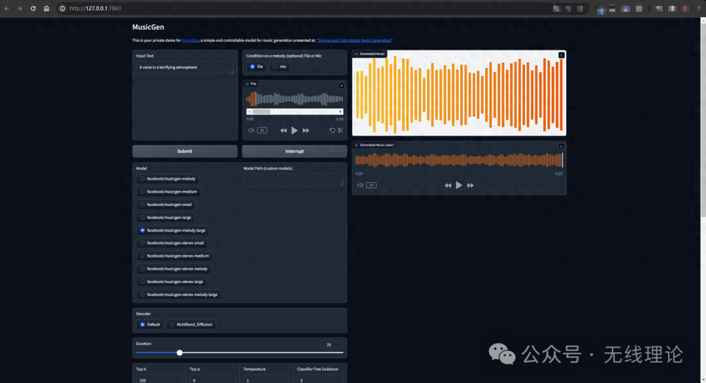Click the Duration slider handle
Viewport: 706px width, 383px height.
click(180, 353)
